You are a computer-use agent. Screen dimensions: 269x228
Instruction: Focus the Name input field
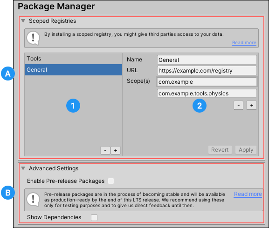[x=207, y=60]
